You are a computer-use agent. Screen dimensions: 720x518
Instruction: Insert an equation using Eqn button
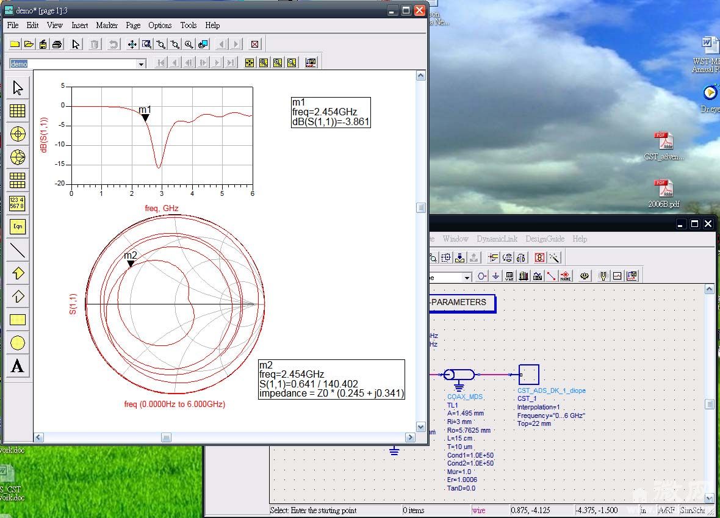point(18,227)
